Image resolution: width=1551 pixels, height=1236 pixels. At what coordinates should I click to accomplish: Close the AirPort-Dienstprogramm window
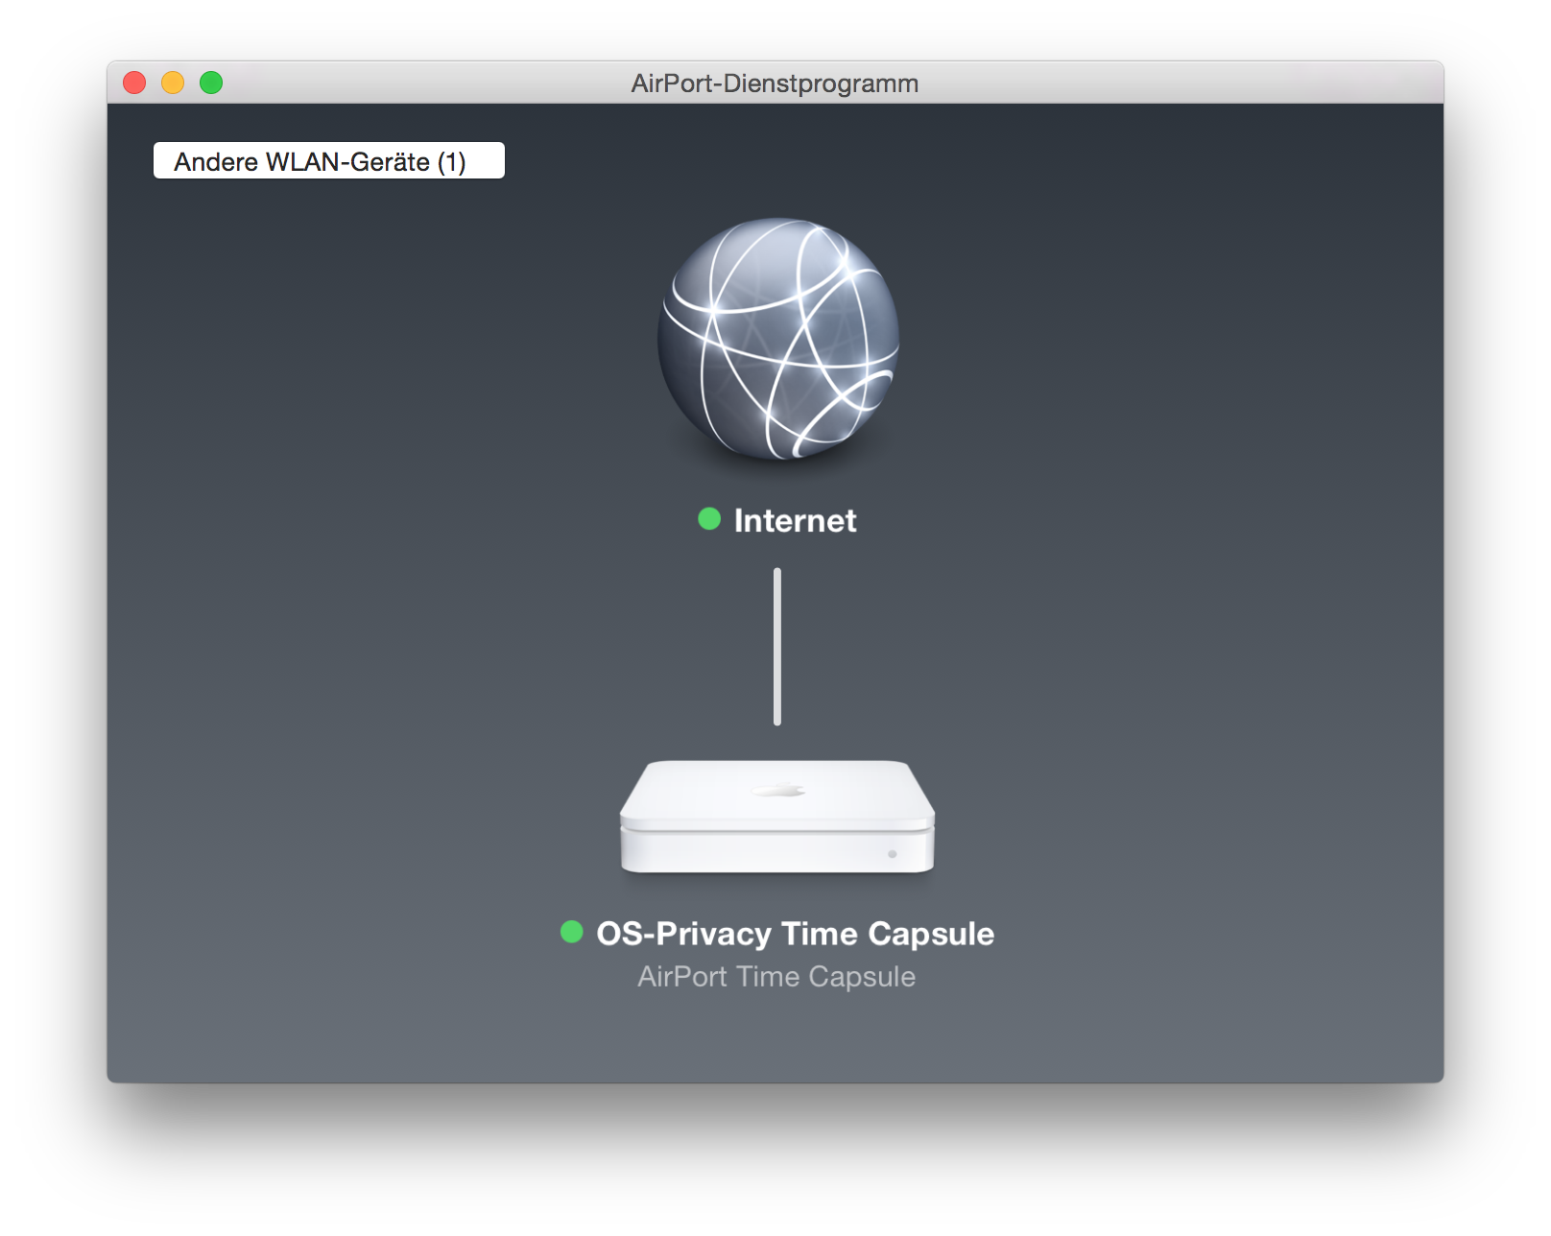click(x=134, y=83)
